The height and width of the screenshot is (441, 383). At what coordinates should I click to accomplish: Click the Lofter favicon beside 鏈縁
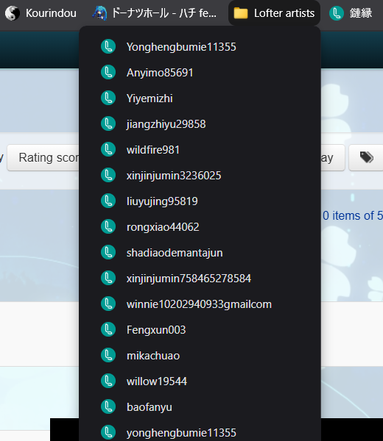click(337, 13)
